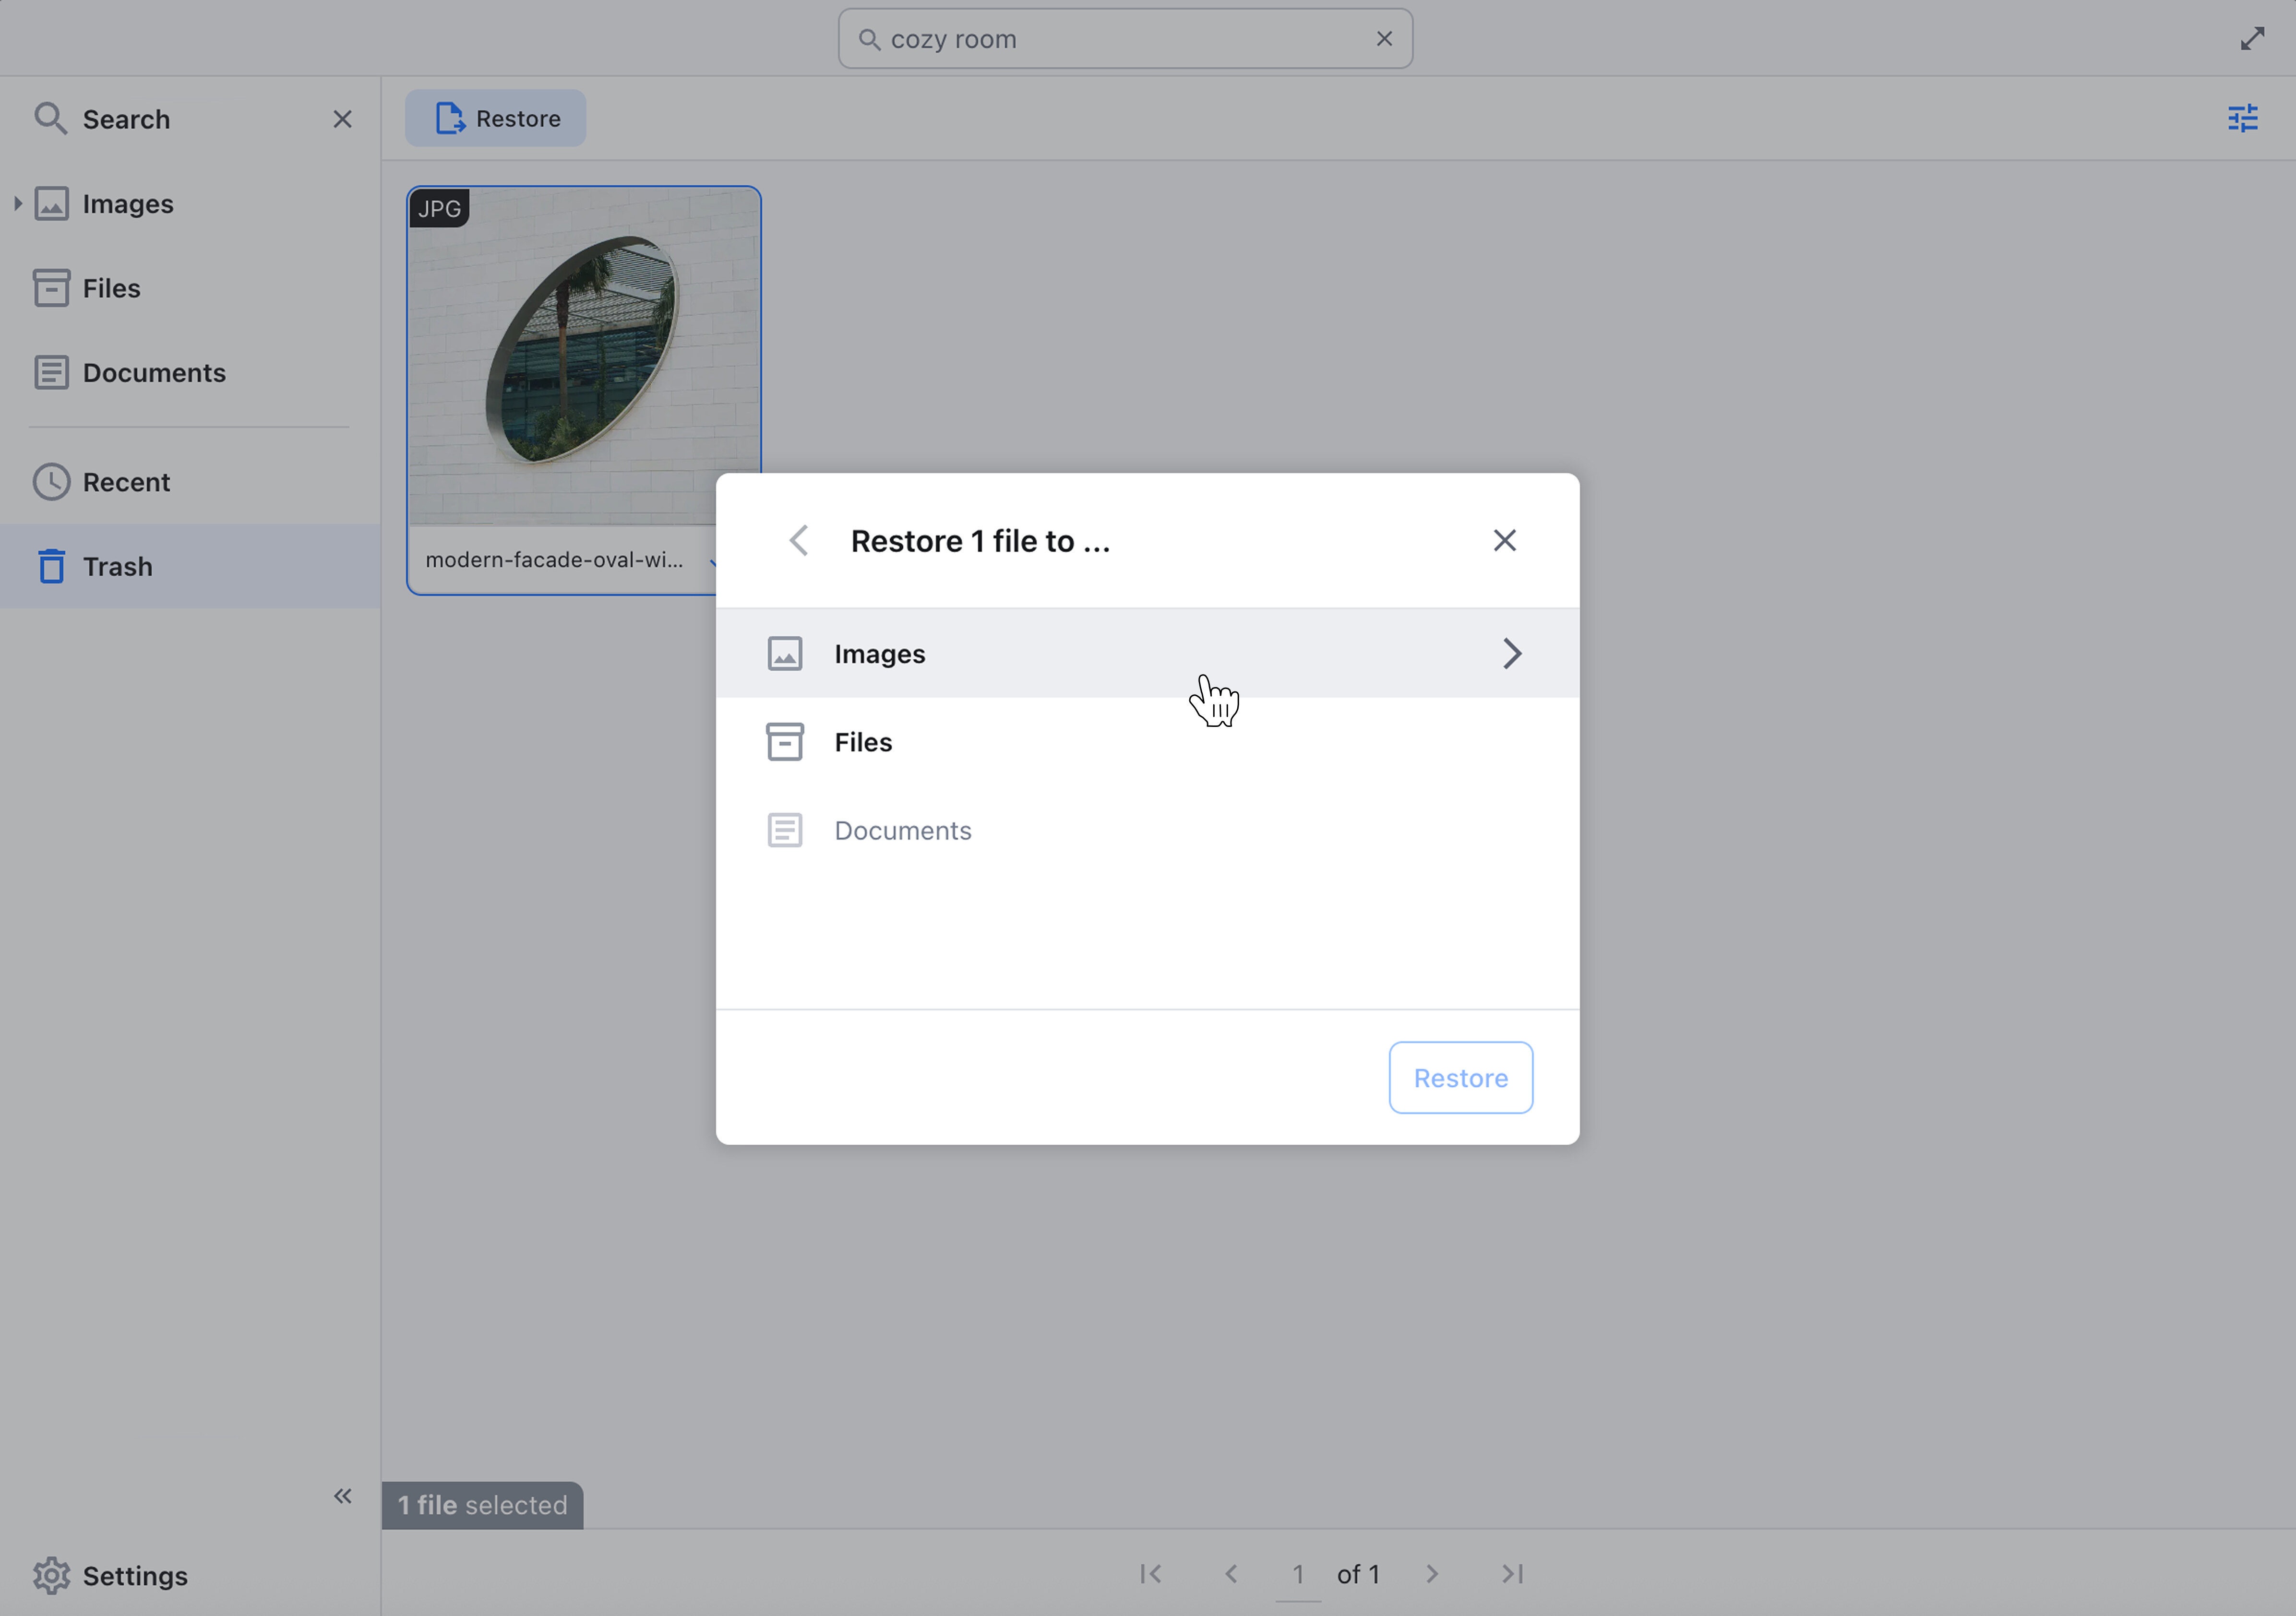The image size is (2296, 1616).
Task: Click the JPG badge on the thumbnail
Action: click(x=439, y=208)
